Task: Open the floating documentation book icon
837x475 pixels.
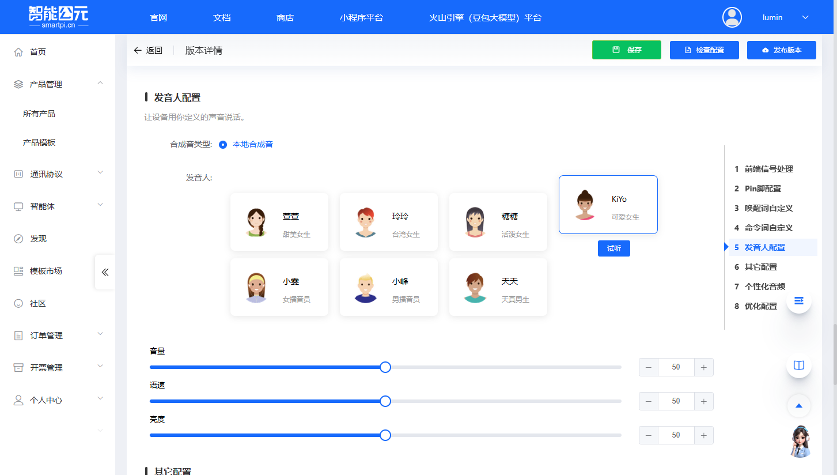Action: point(798,365)
